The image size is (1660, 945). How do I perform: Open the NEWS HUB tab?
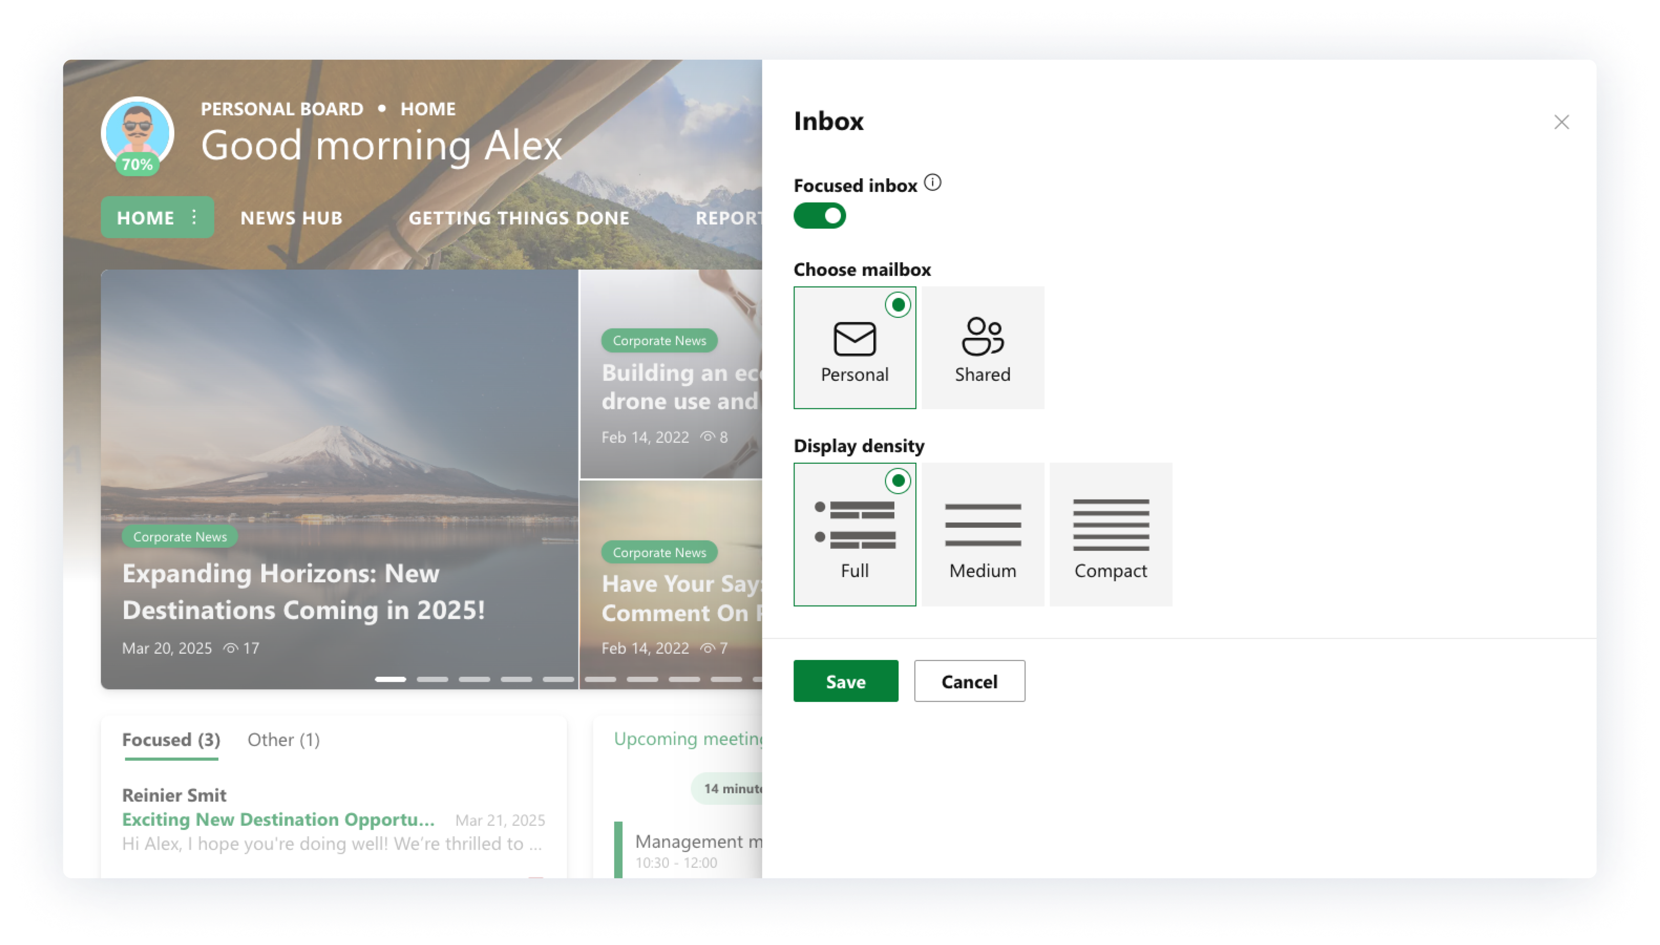coord(291,217)
